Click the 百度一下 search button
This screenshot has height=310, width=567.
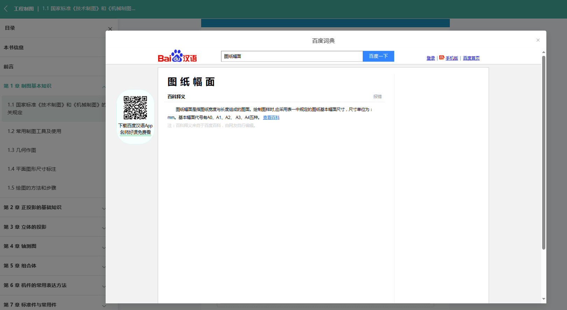point(378,56)
